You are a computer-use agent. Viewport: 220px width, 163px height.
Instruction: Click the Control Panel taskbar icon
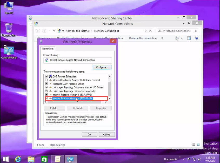[71, 159]
